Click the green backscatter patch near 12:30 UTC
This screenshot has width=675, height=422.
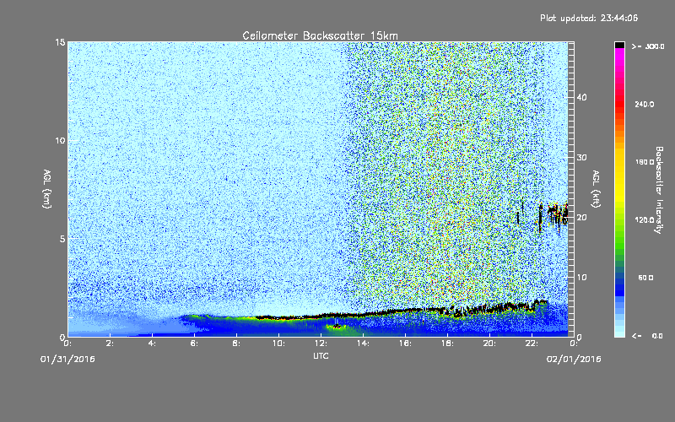(338, 328)
